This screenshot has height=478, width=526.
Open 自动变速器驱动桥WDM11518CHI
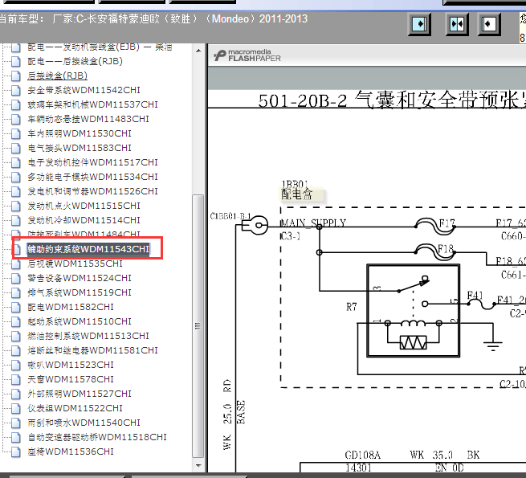[x=97, y=437]
